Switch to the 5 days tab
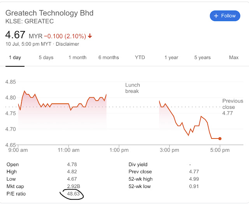The image size is (249, 204). click(46, 57)
